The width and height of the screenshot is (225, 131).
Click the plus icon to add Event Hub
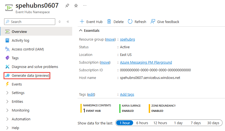[82, 22]
